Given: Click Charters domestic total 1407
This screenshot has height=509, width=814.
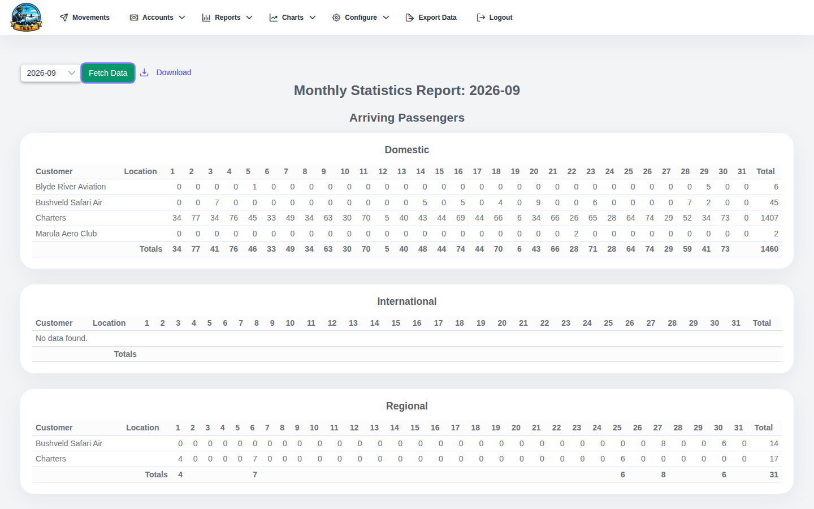Looking at the screenshot, I should tap(769, 218).
